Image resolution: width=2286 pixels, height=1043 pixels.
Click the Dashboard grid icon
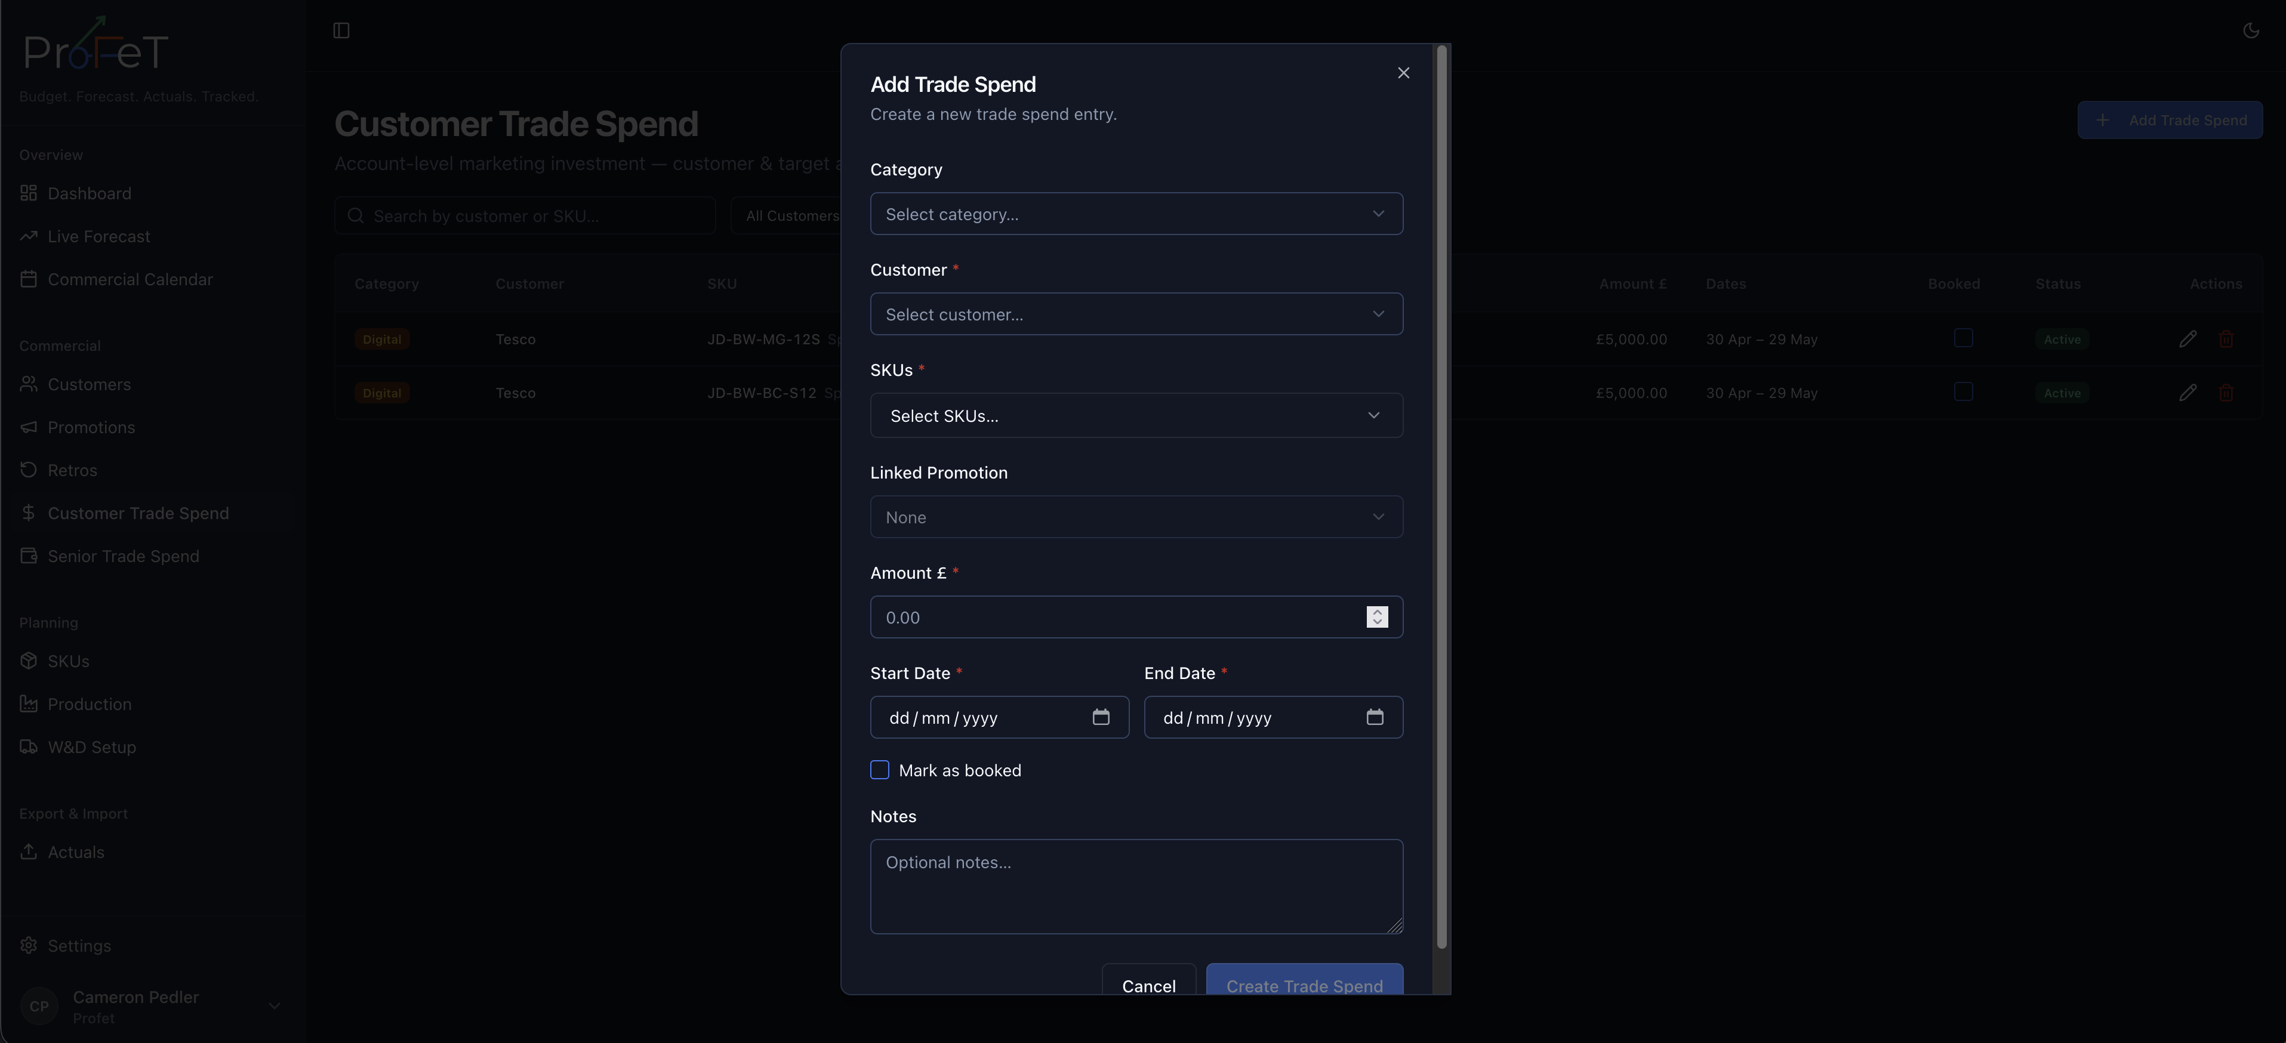29,193
